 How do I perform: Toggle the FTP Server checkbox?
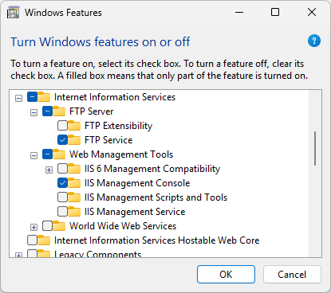pos(47,111)
